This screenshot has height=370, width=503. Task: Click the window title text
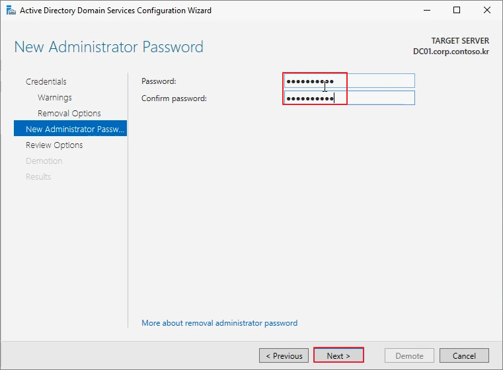tap(116, 11)
